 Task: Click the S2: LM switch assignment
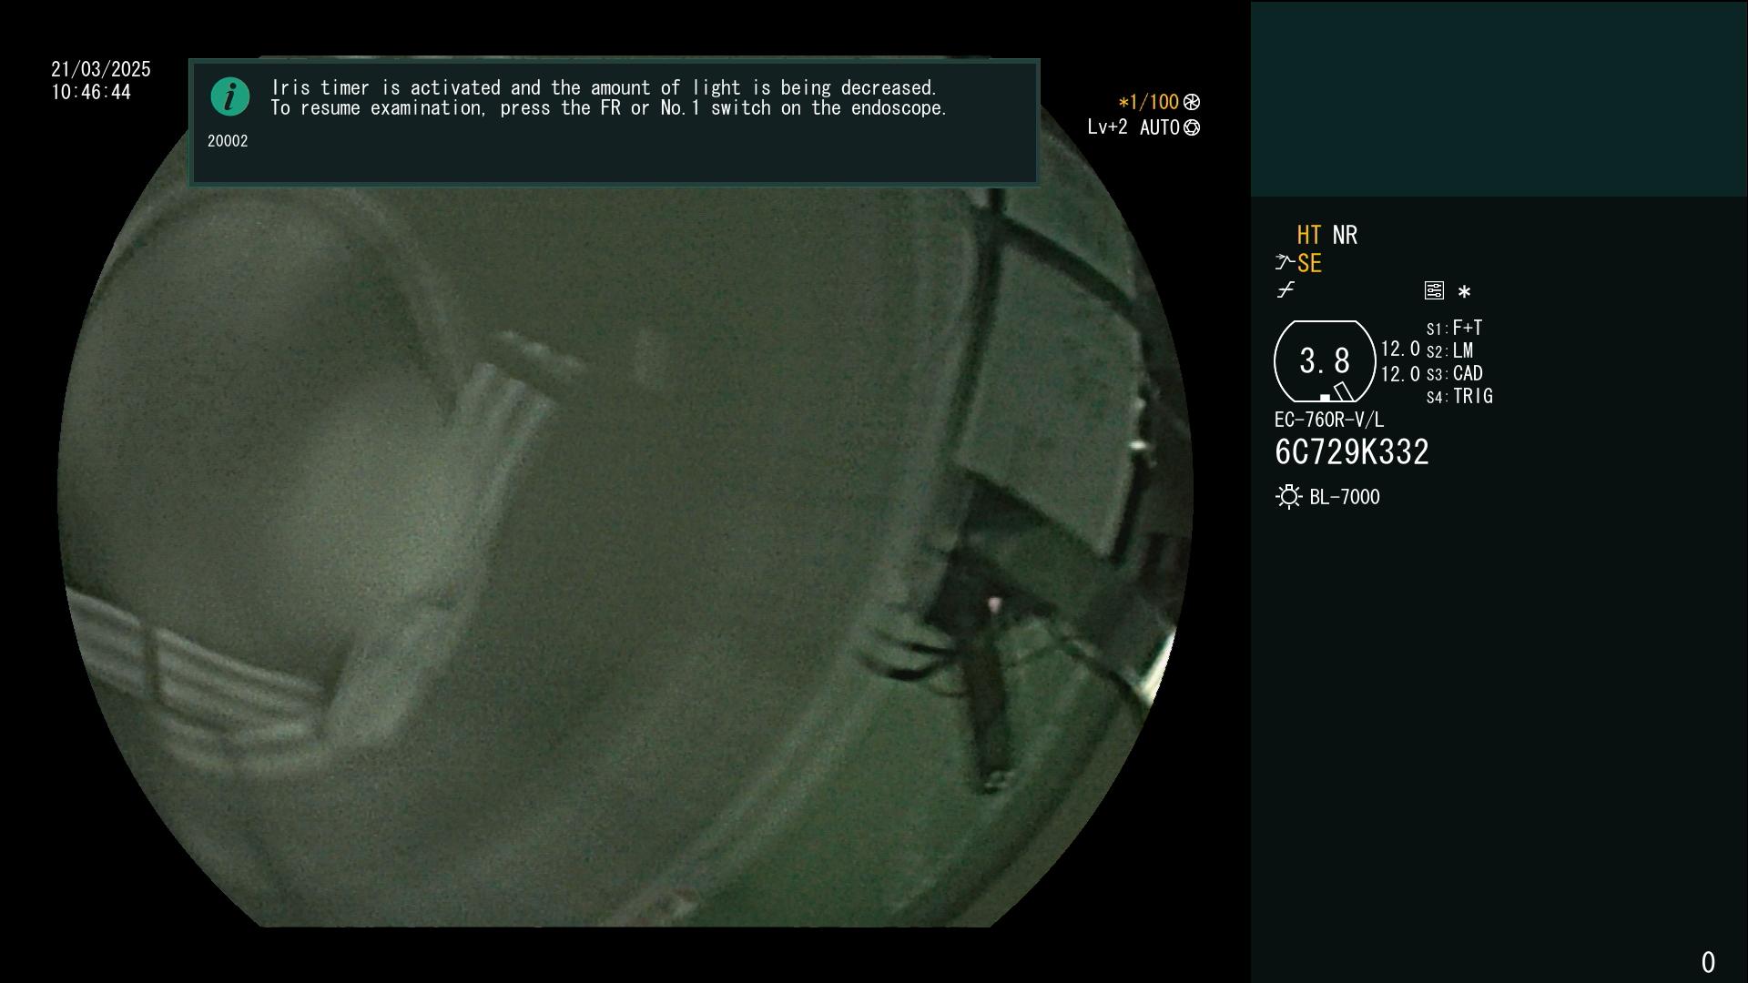[1449, 350]
